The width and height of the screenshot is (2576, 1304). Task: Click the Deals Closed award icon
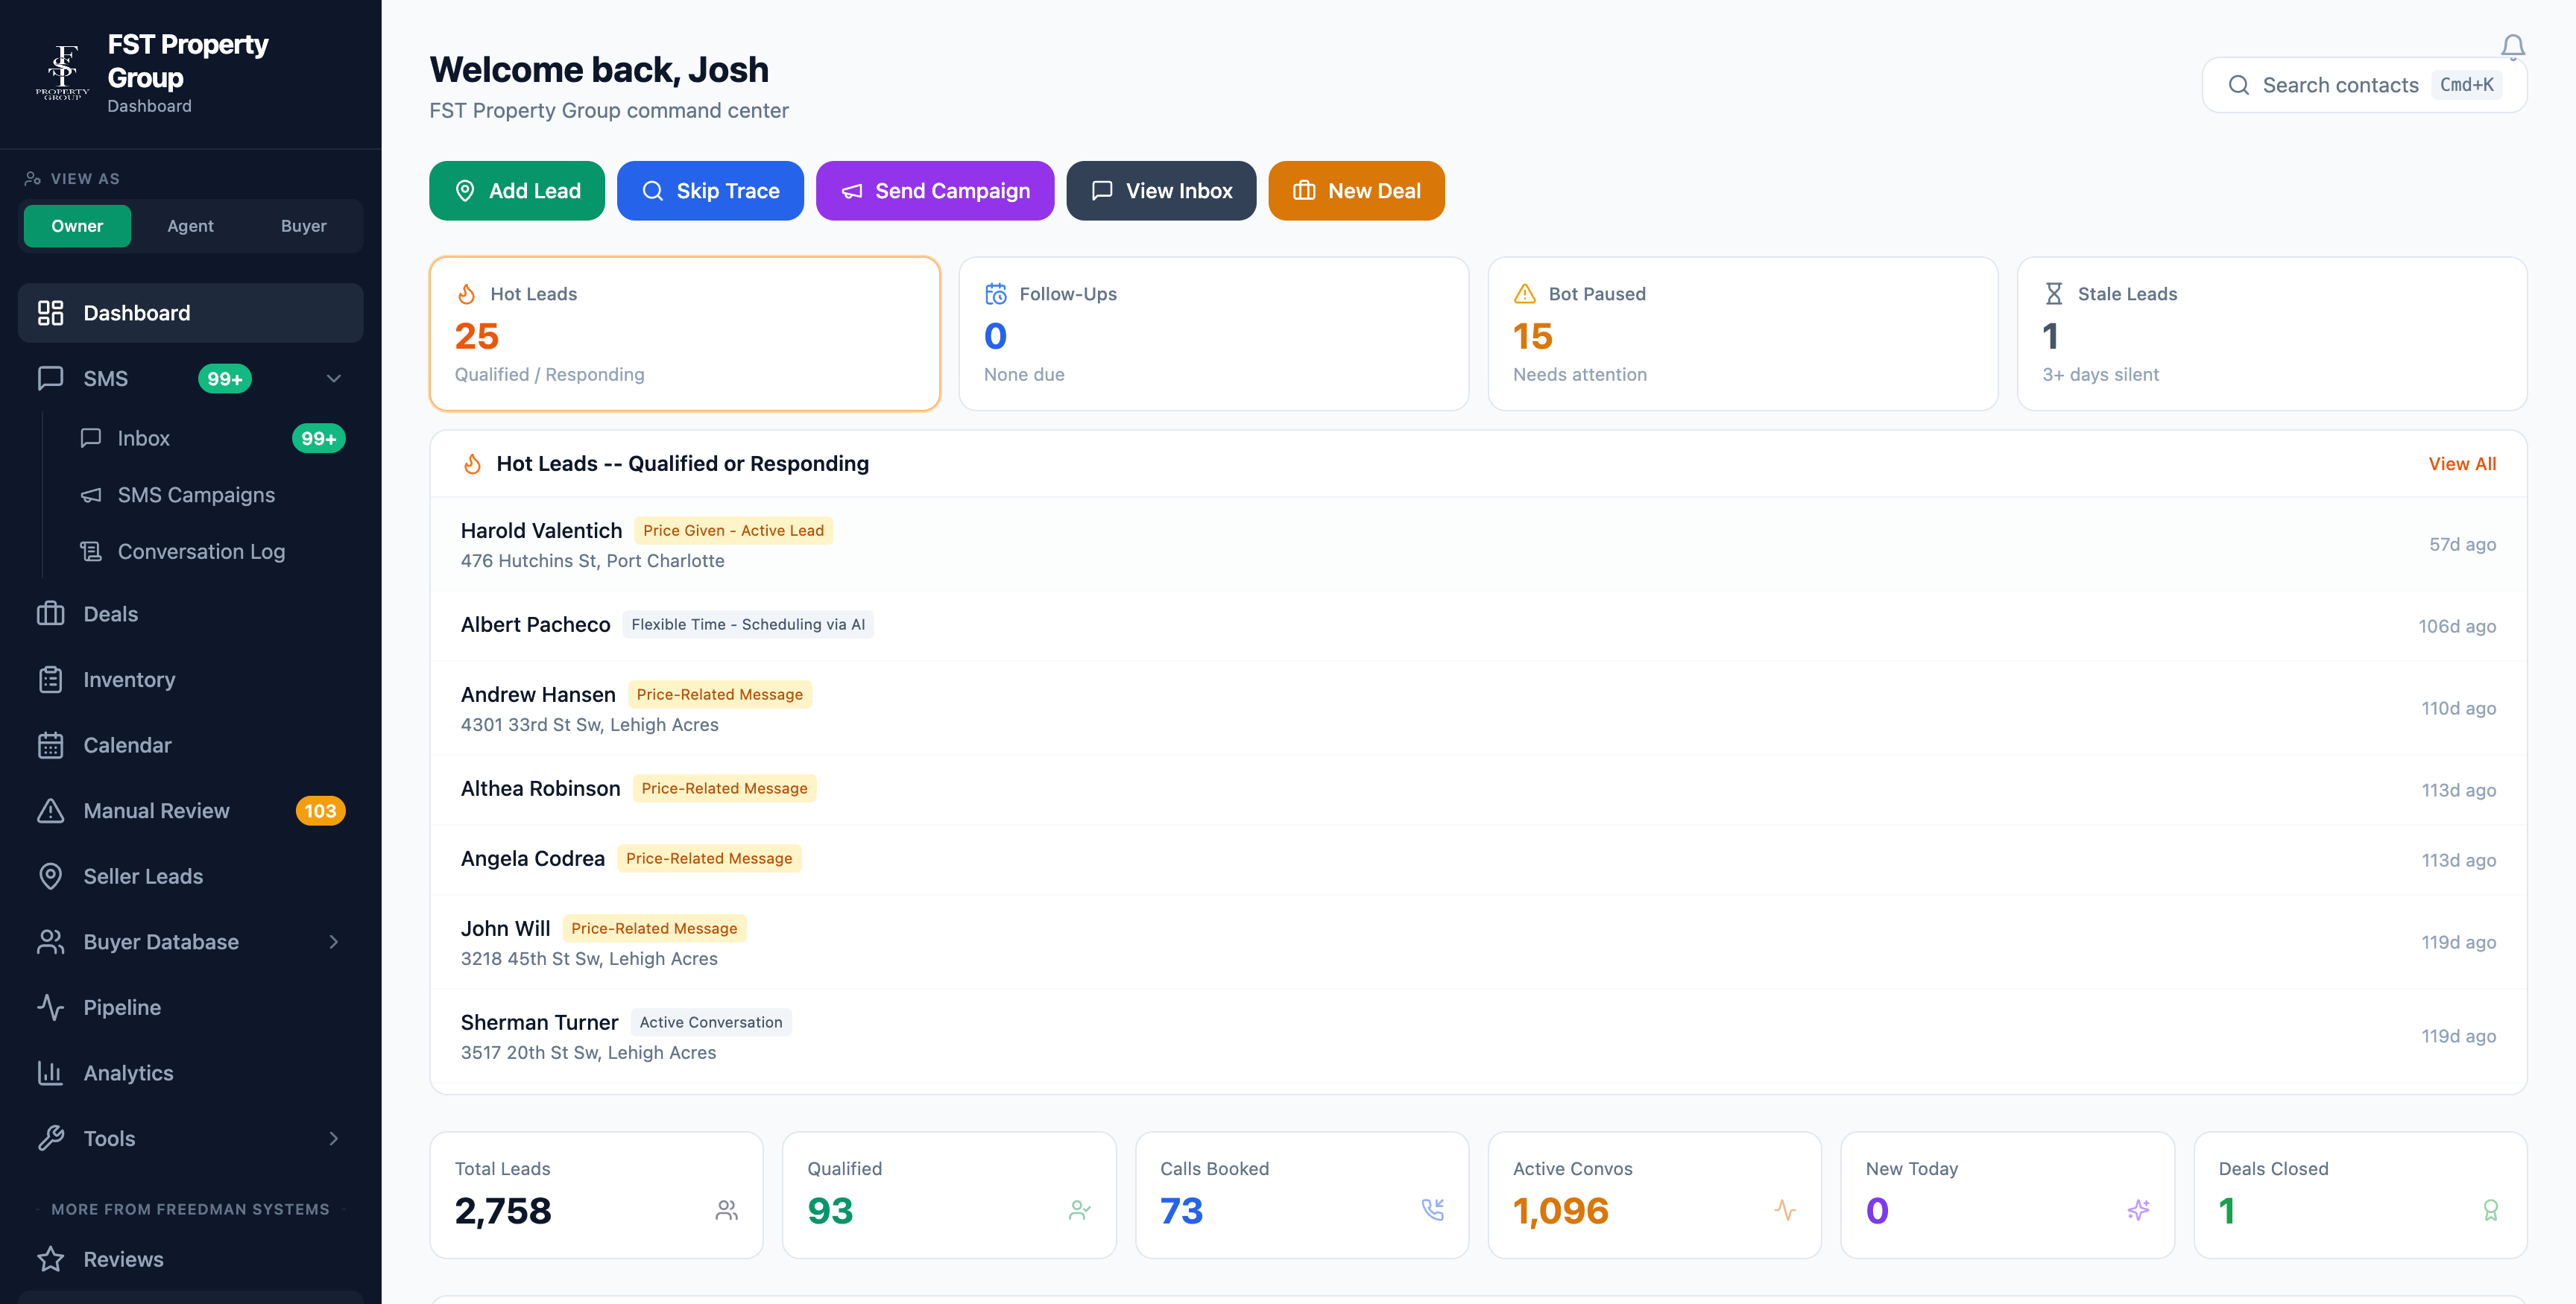2491,1210
